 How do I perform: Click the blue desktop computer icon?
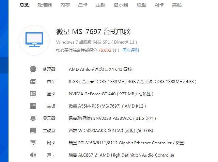tap(34, 40)
